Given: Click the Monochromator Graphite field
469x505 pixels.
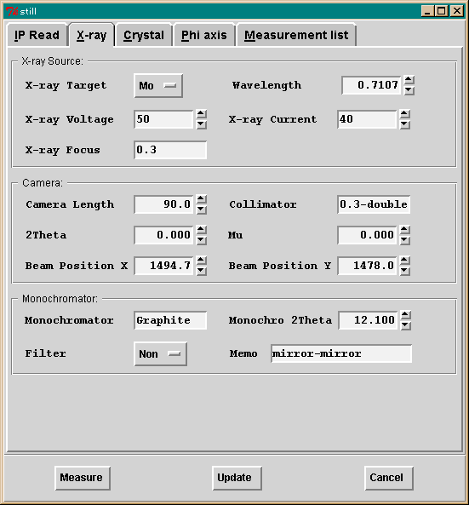Looking at the screenshot, I should click(x=170, y=320).
